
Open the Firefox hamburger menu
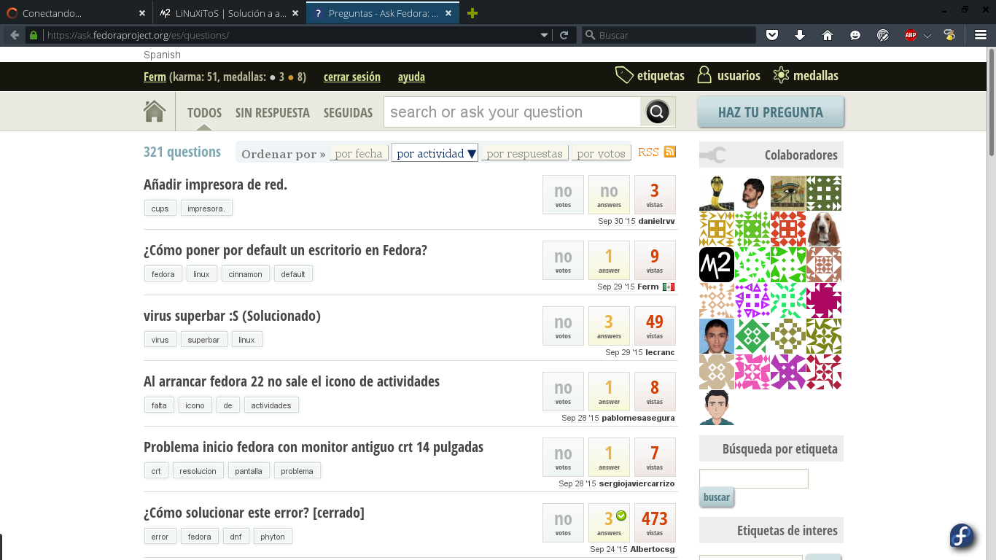pyautogui.click(x=981, y=35)
